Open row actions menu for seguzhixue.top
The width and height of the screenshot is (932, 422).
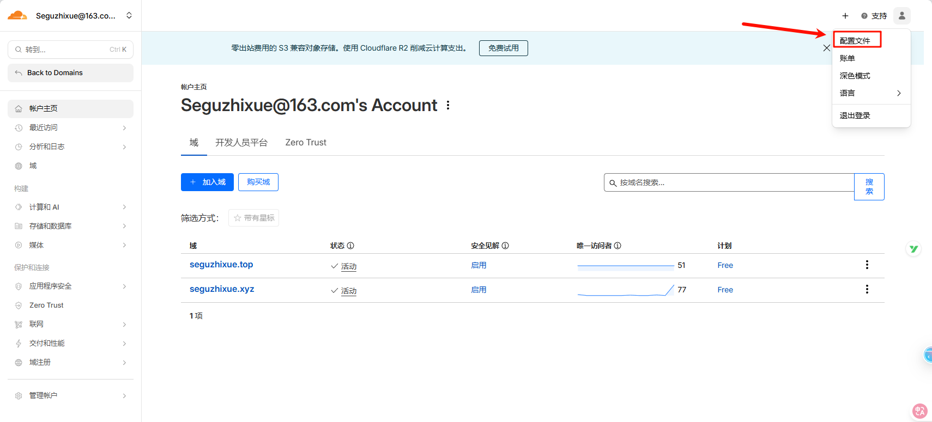[867, 265]
